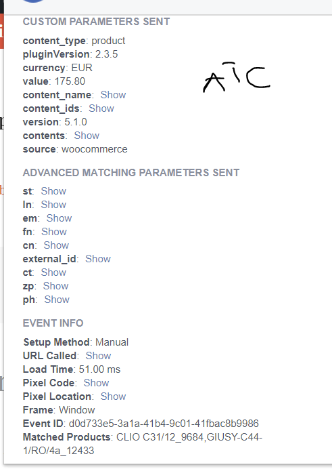332x469 pixels.
Task: Reveal the cn parameter value
Action: pos(56,245)
